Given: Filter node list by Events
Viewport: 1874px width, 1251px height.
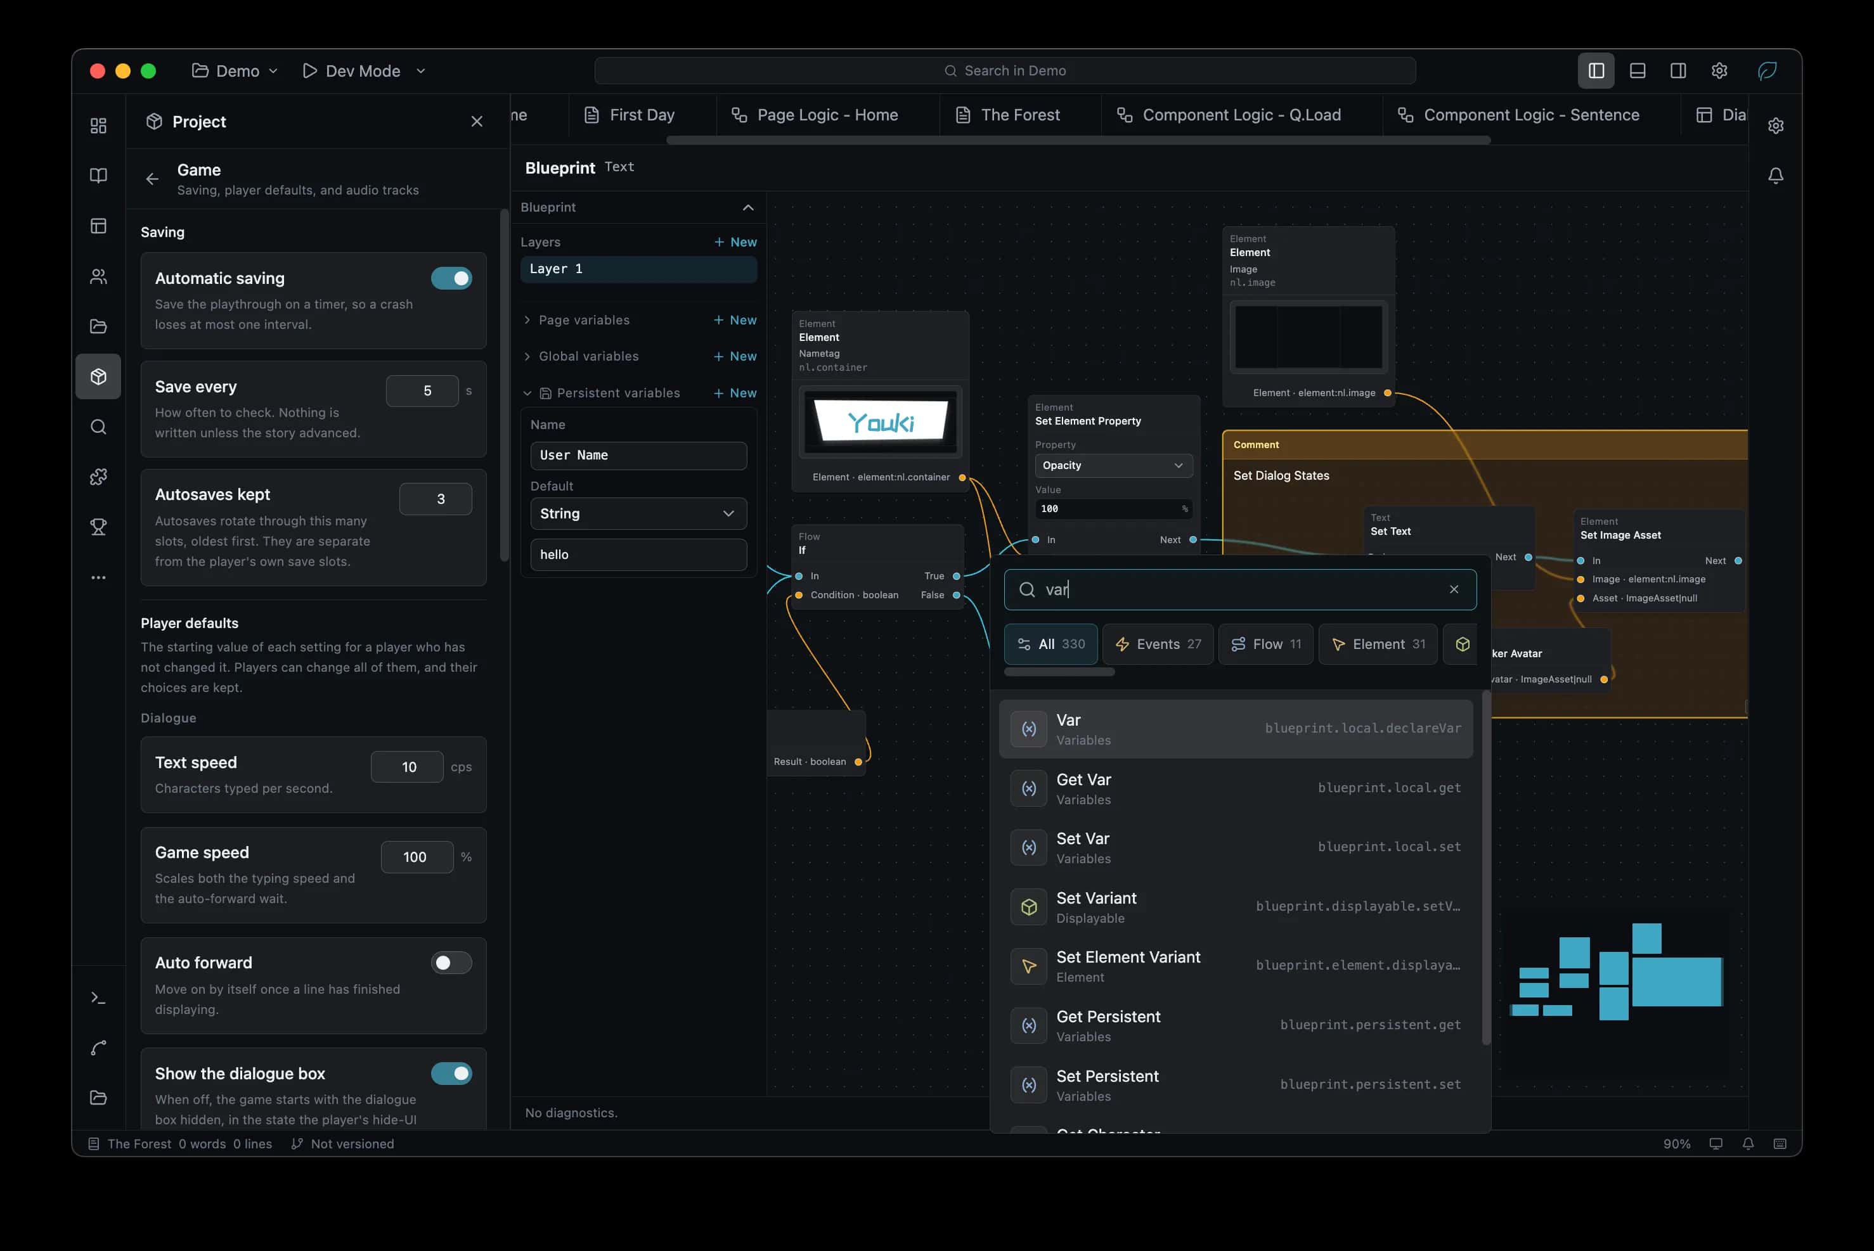Looking at the screenshot, I should pyautogui.click(x=1157, y=645).
